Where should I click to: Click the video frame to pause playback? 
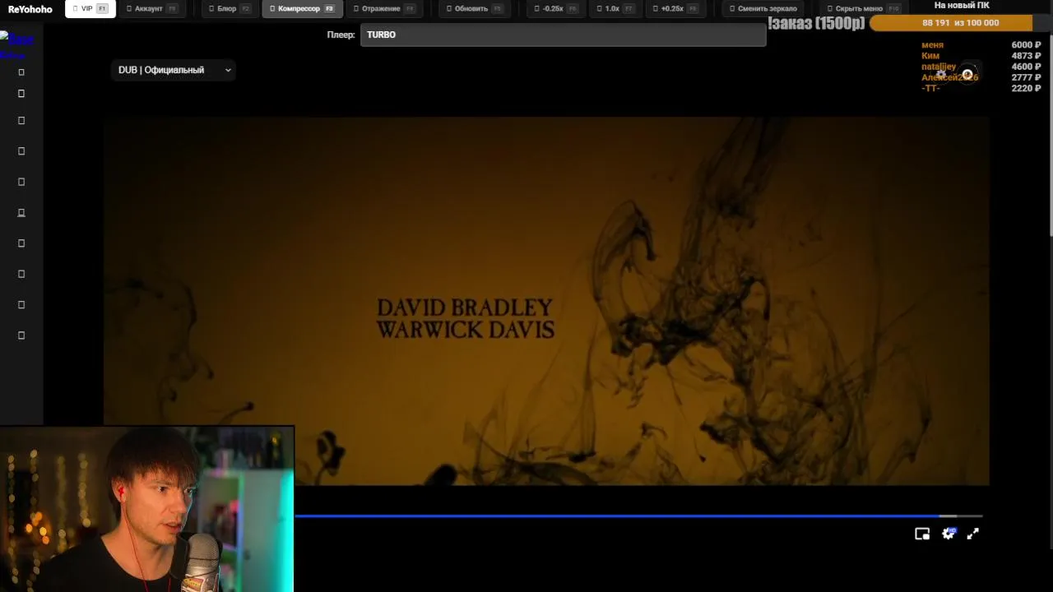[546, 301]
